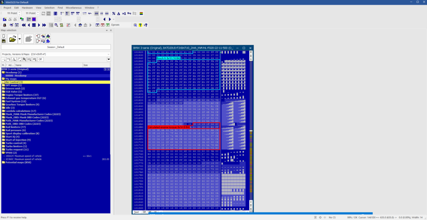Click the context help question mark icon
427x220 pixels.
[x=146, y=25]
